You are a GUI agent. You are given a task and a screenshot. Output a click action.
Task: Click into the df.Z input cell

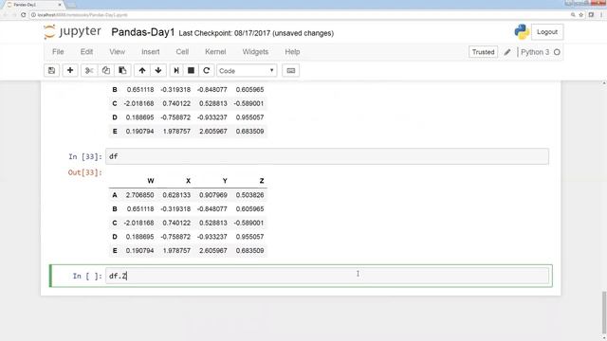(x=327, y=276)
